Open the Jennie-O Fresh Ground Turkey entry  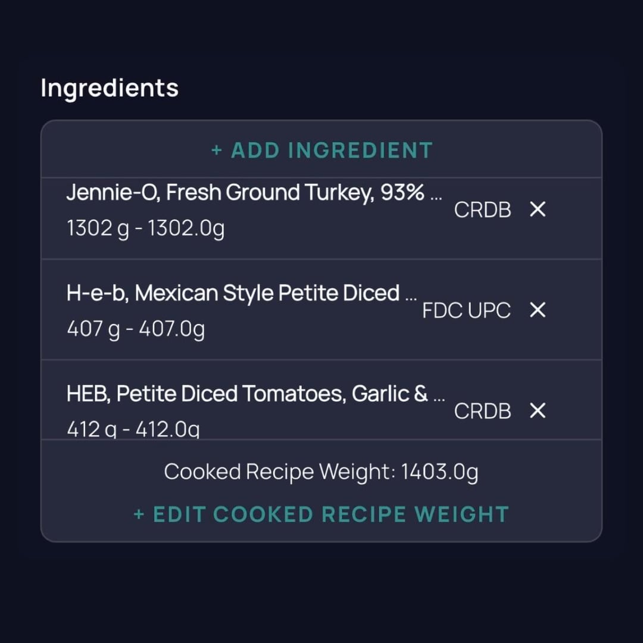click(x=245, y=193)
